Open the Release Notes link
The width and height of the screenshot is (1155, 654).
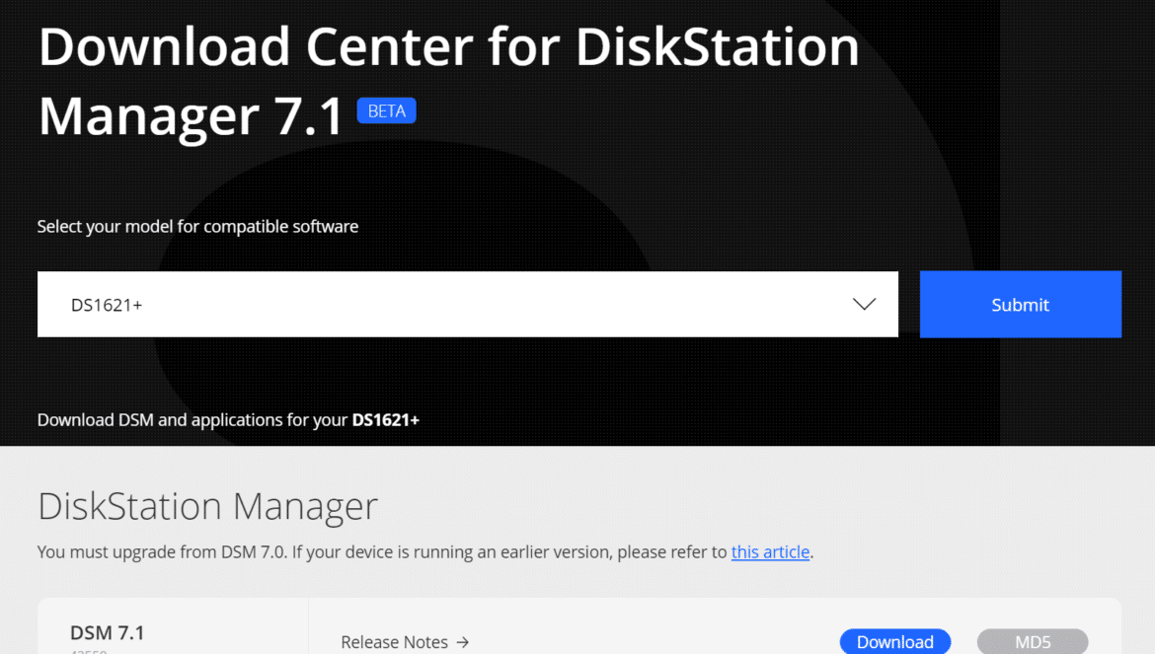point(405,642)
